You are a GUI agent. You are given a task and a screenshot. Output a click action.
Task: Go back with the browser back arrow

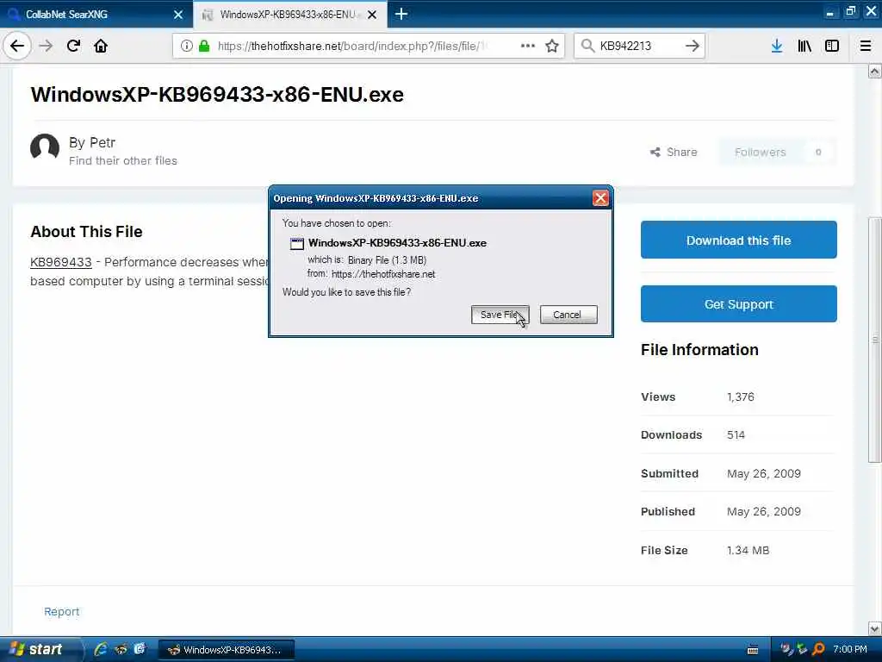[17, 47]
